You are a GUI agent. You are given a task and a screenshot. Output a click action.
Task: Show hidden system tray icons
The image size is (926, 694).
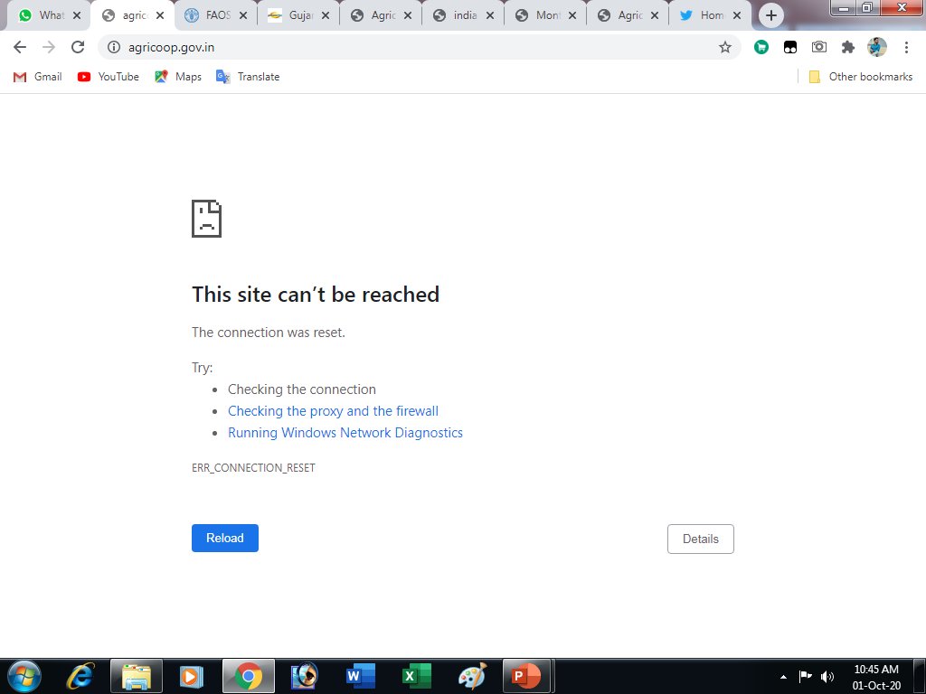coord(783,677)
